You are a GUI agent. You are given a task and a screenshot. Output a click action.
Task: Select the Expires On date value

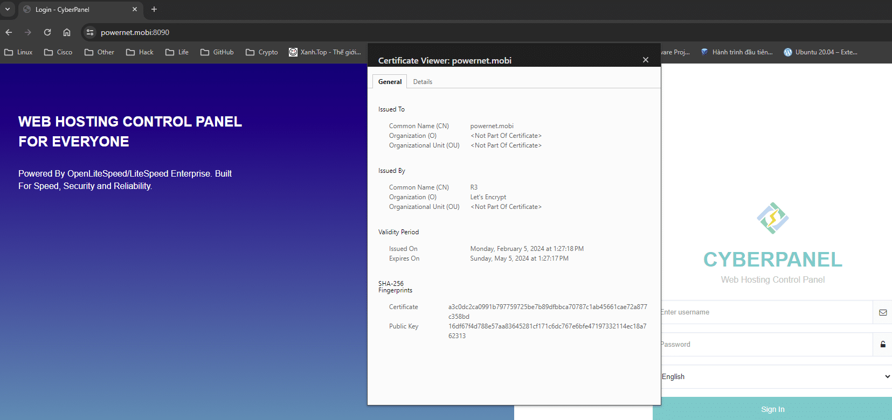(519, 258)
